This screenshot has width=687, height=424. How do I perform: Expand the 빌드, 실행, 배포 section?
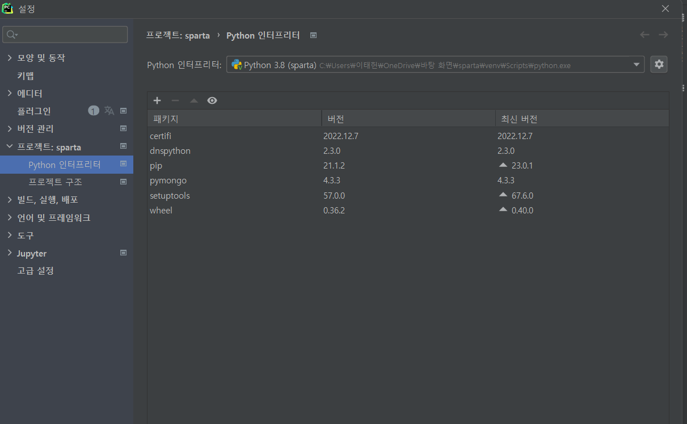[x=9, y=200]
